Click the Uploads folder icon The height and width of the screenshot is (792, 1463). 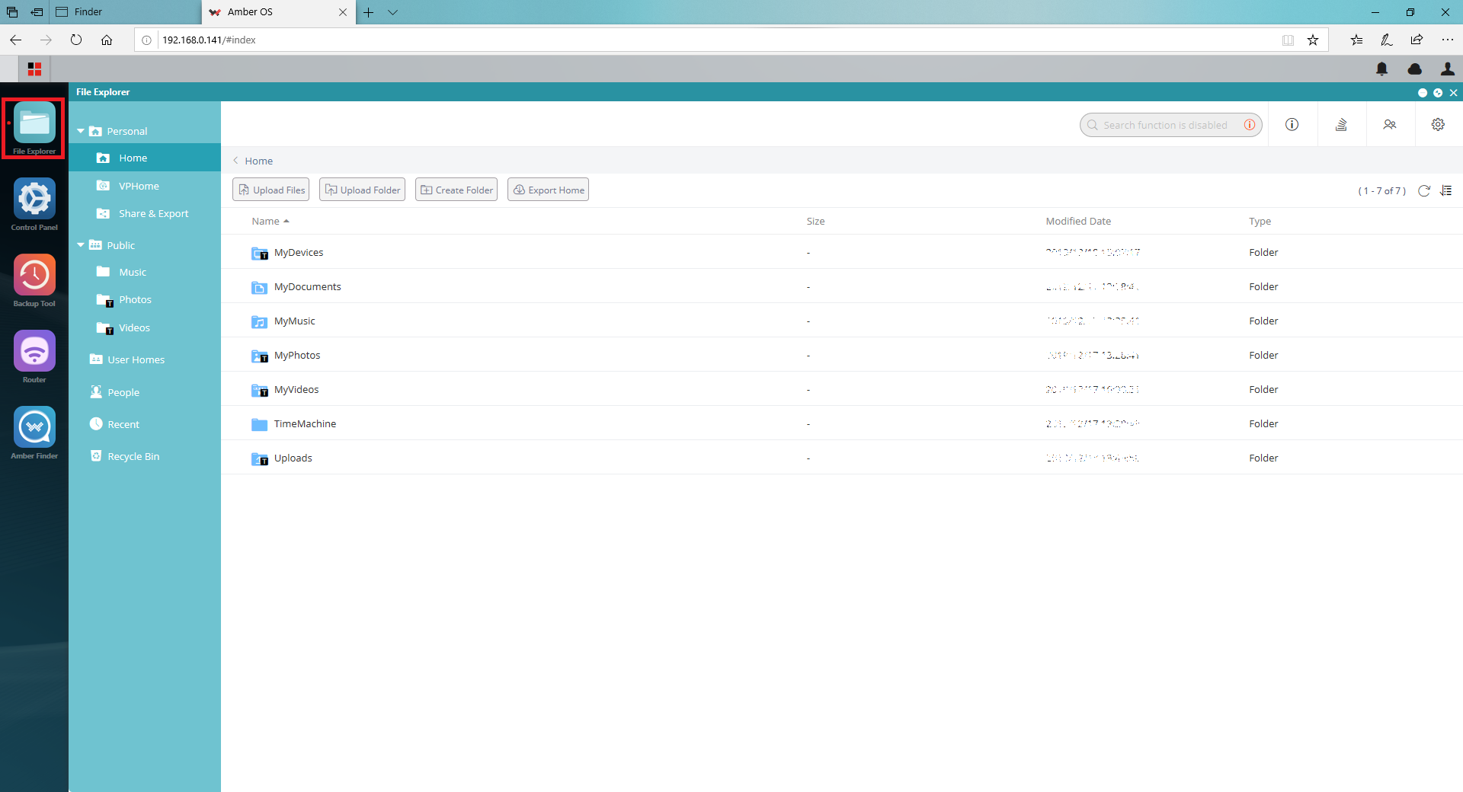[x=259, y=458]
